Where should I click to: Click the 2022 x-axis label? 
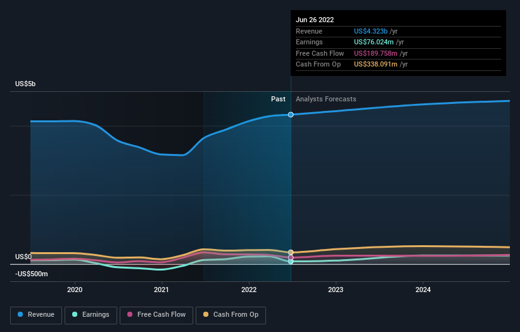pyautogui.click(x=249, y=290)
